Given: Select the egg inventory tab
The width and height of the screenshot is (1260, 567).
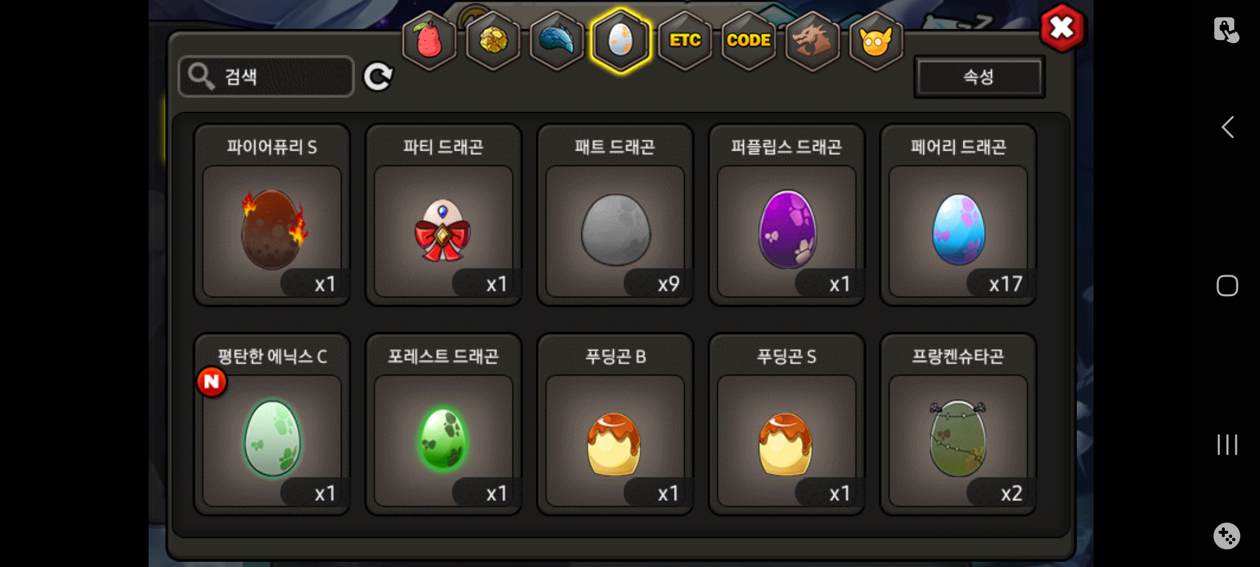Looking at the screenshot, I should click(621, 41).
